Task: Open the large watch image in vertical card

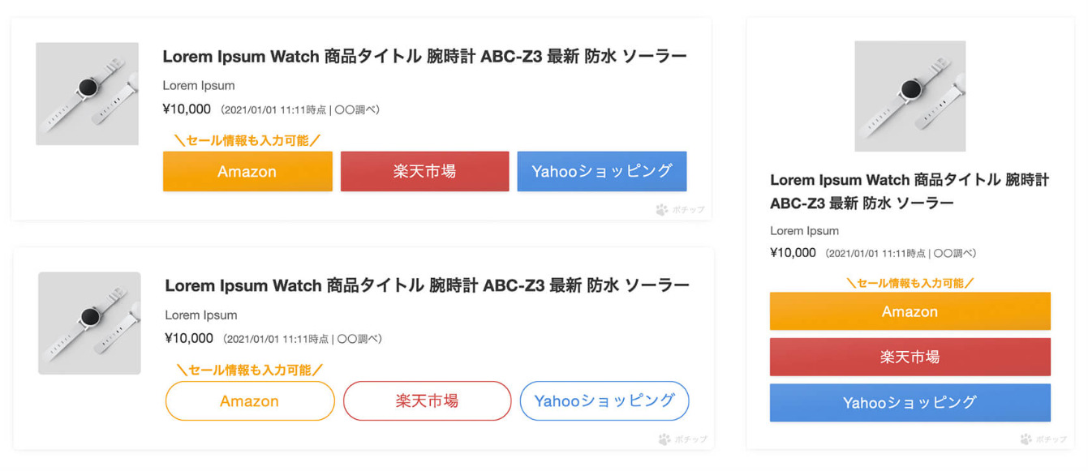Action: click(x=910, y=96)
